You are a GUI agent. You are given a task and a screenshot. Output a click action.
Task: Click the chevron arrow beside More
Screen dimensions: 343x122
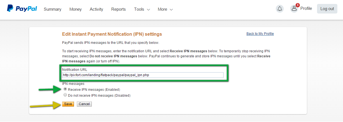[171, 10]
